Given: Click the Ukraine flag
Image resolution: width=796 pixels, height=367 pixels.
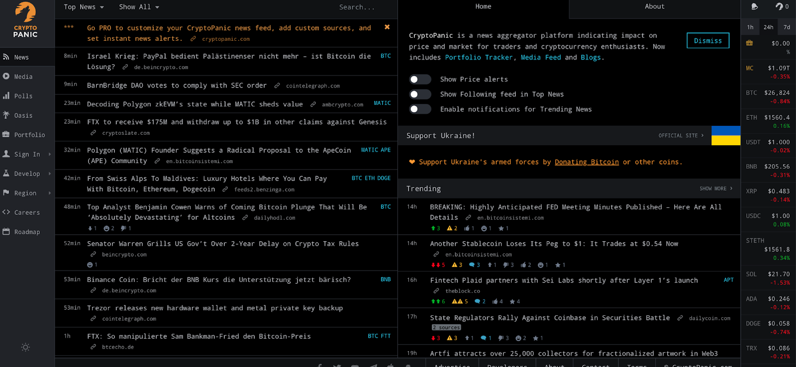Looking at the screenshot, I should (726, 135).
